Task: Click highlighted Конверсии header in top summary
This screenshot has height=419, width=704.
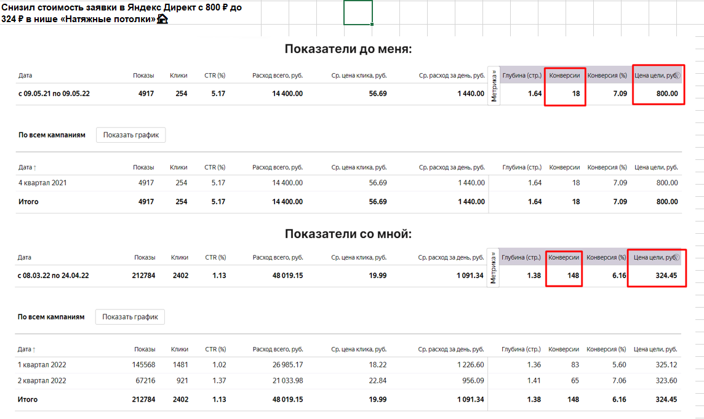Action: tap(564, 76)
